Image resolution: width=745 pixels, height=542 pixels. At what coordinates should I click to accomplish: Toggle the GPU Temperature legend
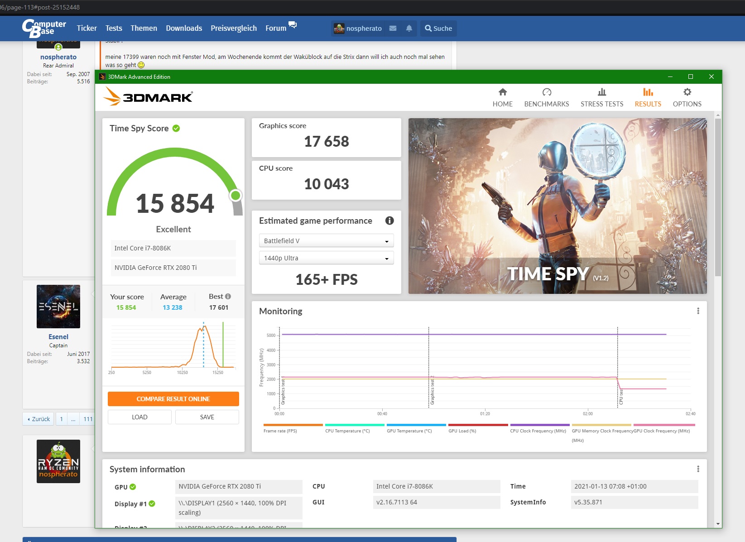[416, 428]
